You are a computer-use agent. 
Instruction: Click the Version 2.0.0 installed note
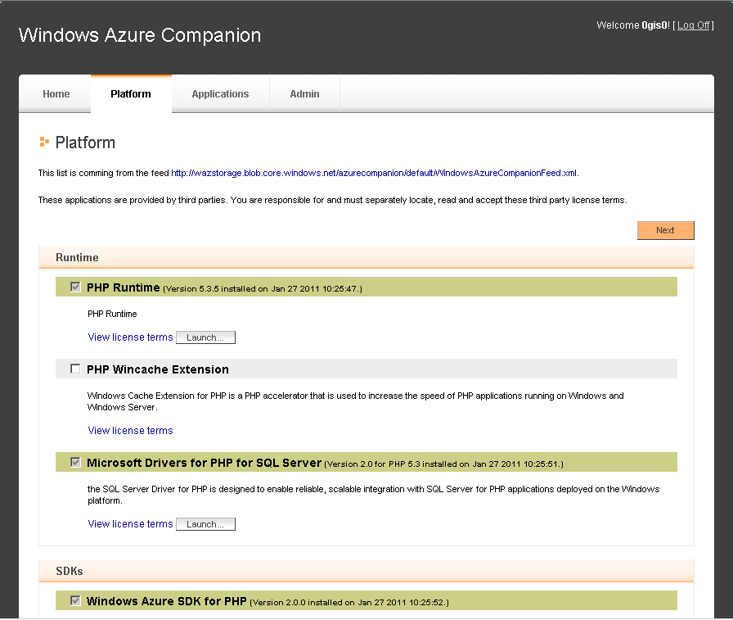[349, 602]
